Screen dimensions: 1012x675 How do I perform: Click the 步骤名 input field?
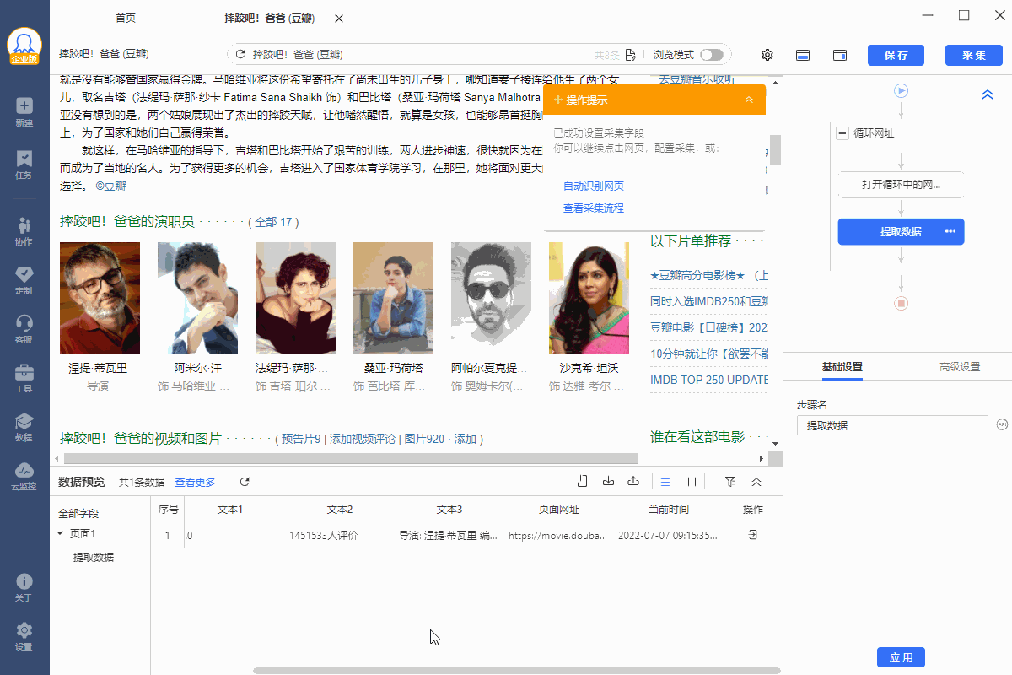(892, 425)
